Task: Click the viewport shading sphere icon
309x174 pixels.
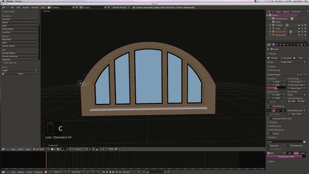Action: point(52,149)
